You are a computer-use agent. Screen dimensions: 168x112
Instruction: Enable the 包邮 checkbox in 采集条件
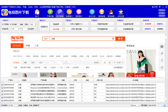coord(19,24)
